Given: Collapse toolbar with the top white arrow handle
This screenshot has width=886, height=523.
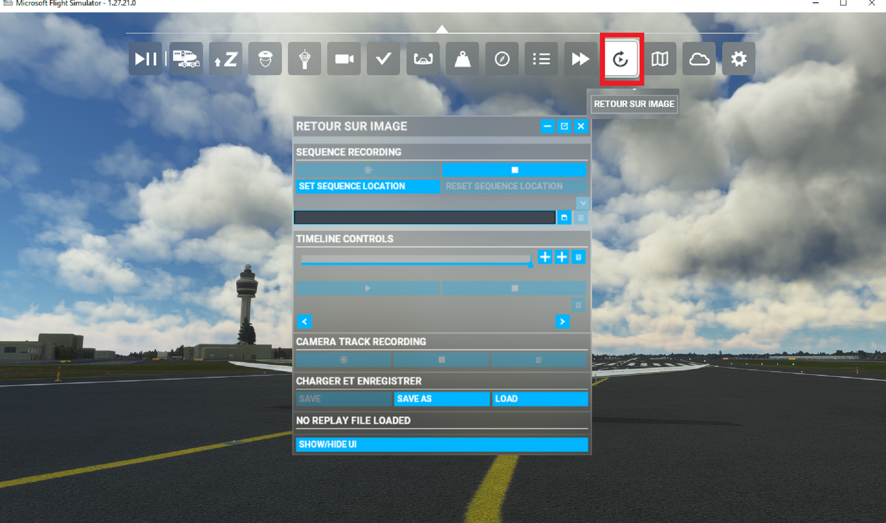Looking at the screenshot, I should (x=442, y=29).
